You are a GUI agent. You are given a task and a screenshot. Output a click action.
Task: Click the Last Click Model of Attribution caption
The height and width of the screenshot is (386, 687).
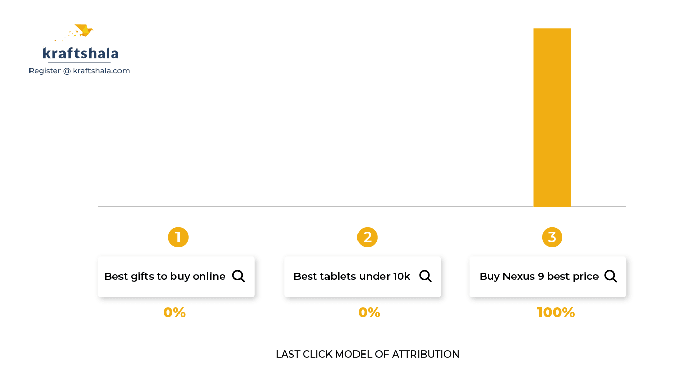point(367,354)
